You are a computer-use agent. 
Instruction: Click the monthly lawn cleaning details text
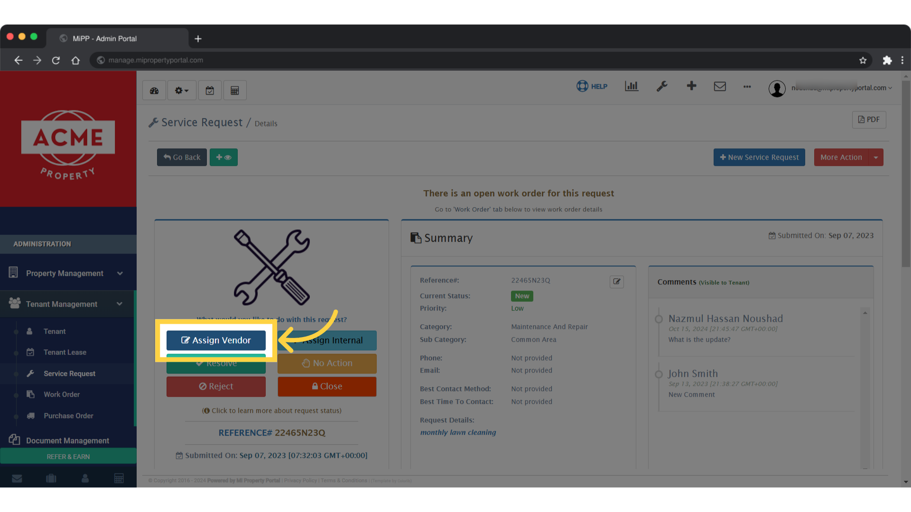(458, 432)
